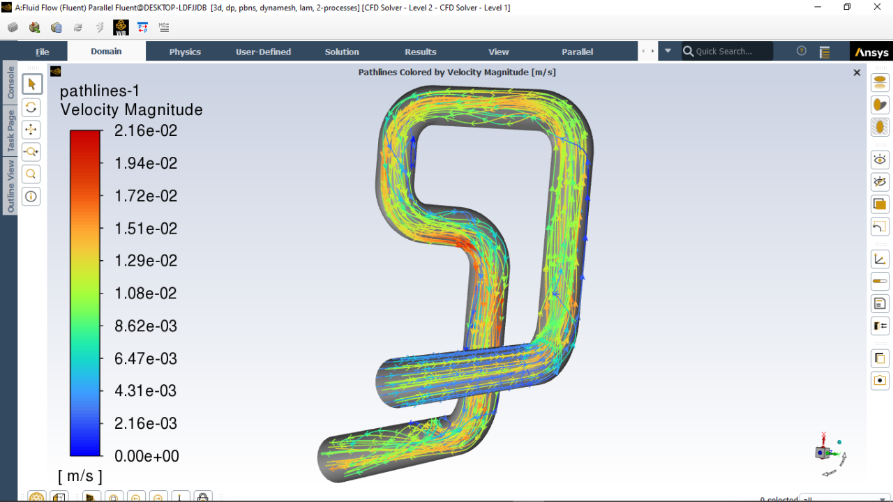Viewport: 893px width, 502px height.
Task: Activate the Pan view tool
Action: click(x=31, y=130)
